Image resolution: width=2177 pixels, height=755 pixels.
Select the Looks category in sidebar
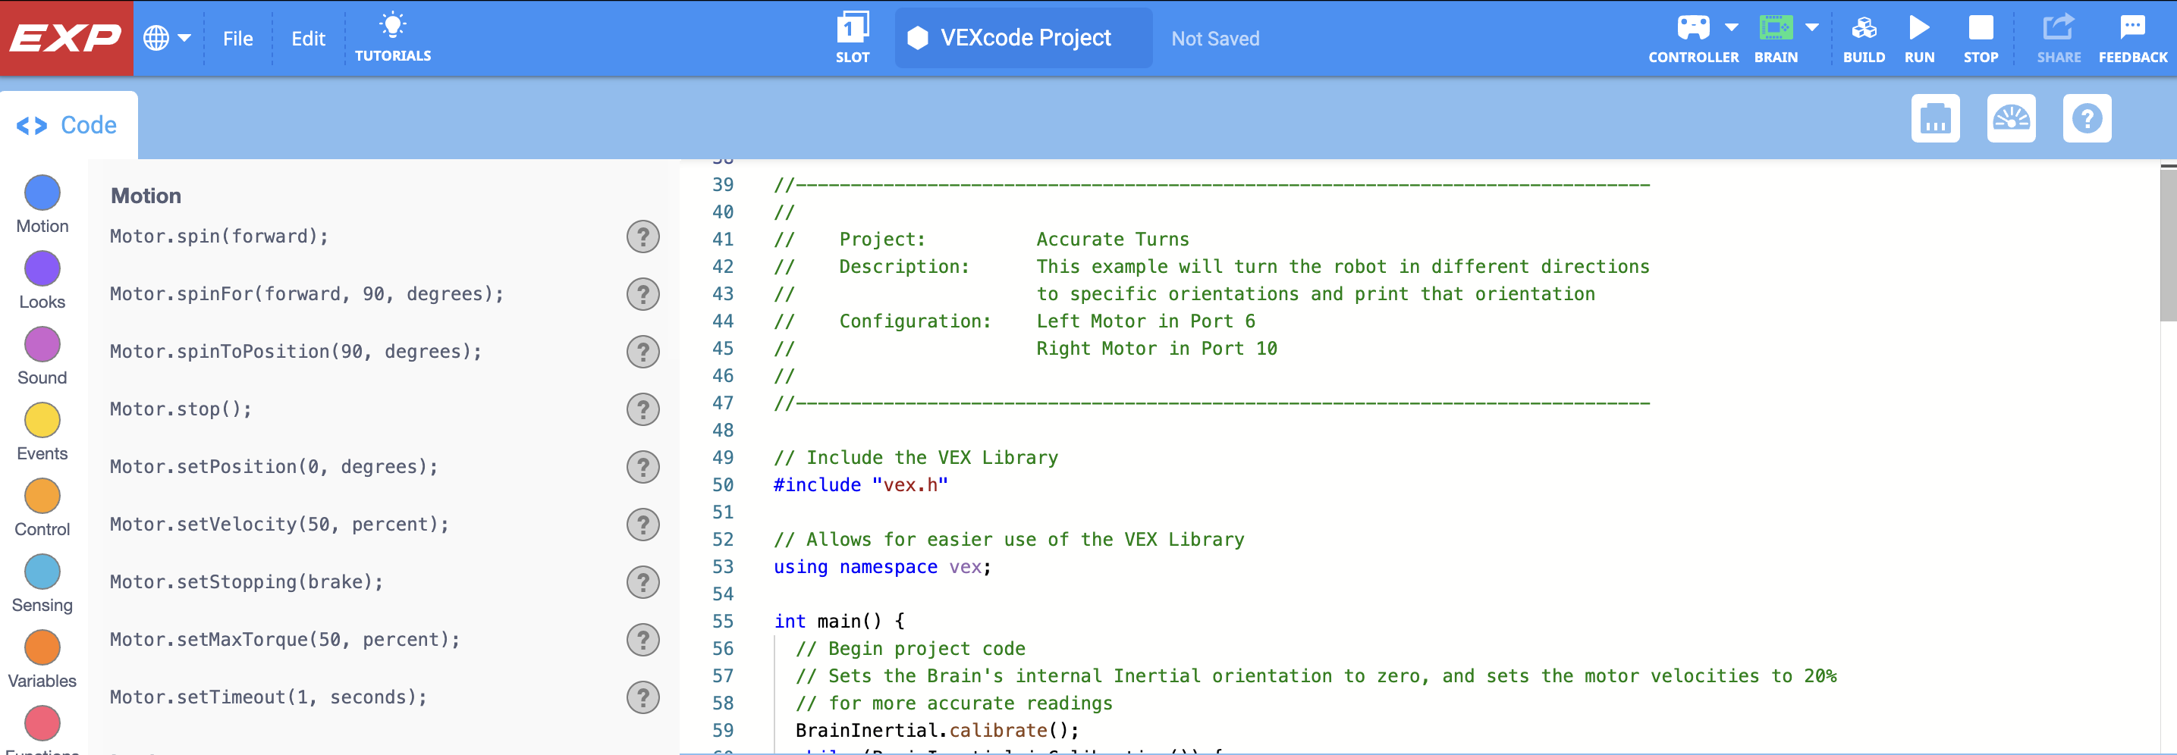pyautogui.click(x=42, y=279)
